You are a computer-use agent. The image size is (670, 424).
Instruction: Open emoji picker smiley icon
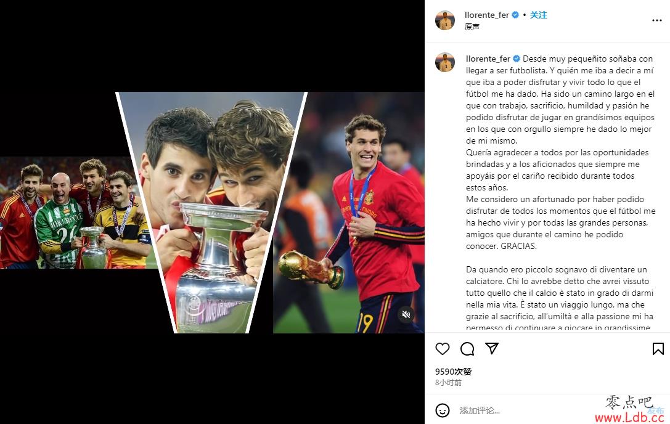443,410
